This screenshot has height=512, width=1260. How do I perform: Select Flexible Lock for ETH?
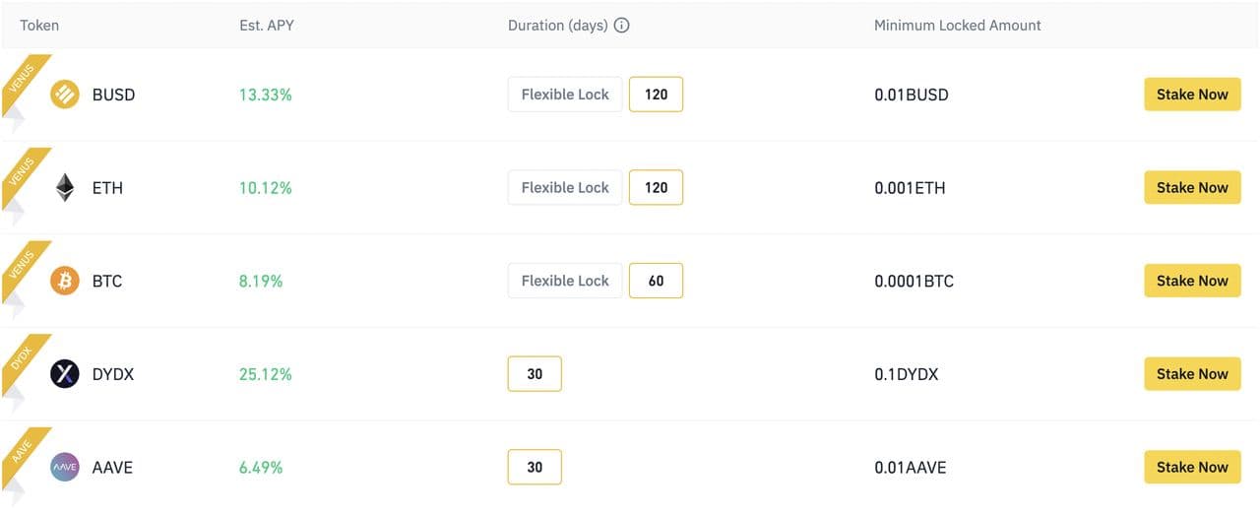point(565,188)
